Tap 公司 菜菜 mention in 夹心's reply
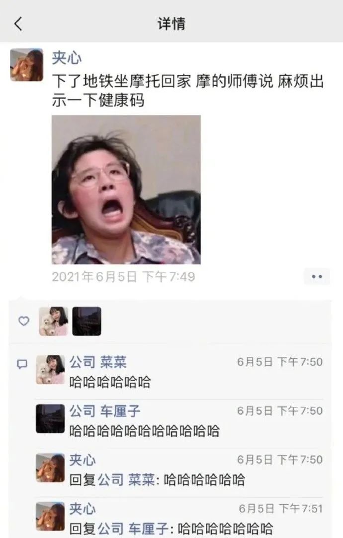The image size is (343, 538). click(126, 480)
